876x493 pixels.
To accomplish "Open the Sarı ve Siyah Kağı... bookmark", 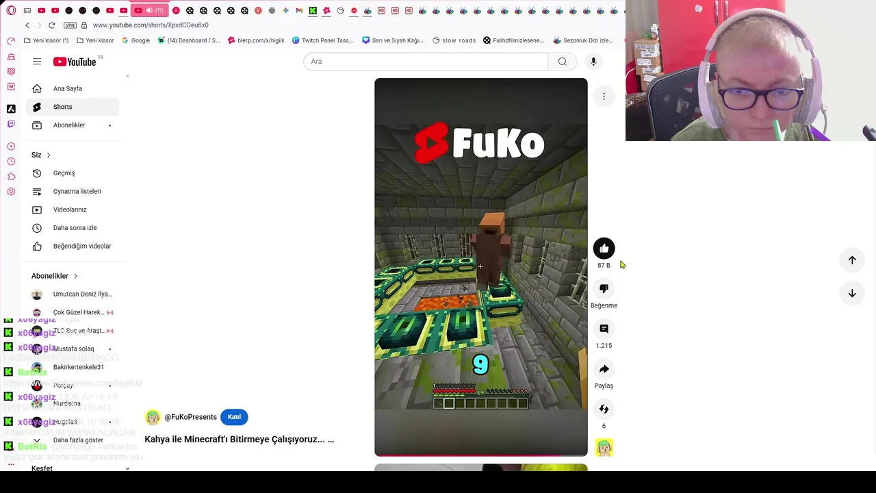I will pos(393,40).
